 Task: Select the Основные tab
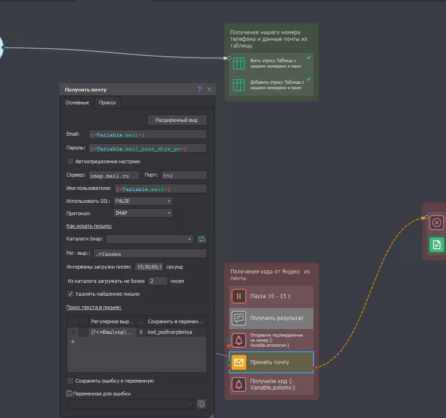click(x=77, y=103)
